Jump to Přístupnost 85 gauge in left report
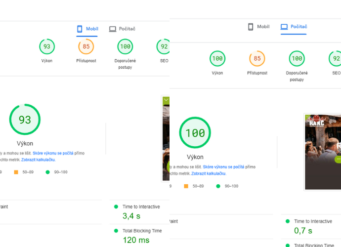The height and width of the screenshot is (247, 341). [x=86, y=46]
